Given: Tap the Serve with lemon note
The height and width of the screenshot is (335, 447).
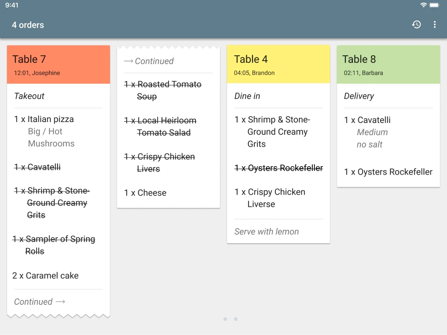Looking at the screenshot, I should coord(267,232).
